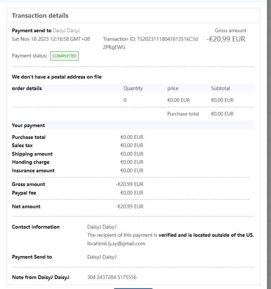Click the order details header label

click(x=27, y=88)
